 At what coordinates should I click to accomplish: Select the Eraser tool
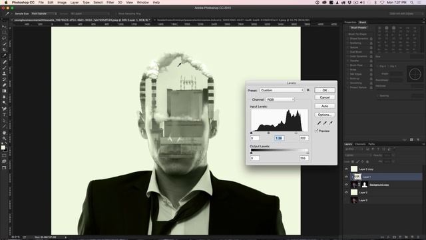tap(4, 85)
